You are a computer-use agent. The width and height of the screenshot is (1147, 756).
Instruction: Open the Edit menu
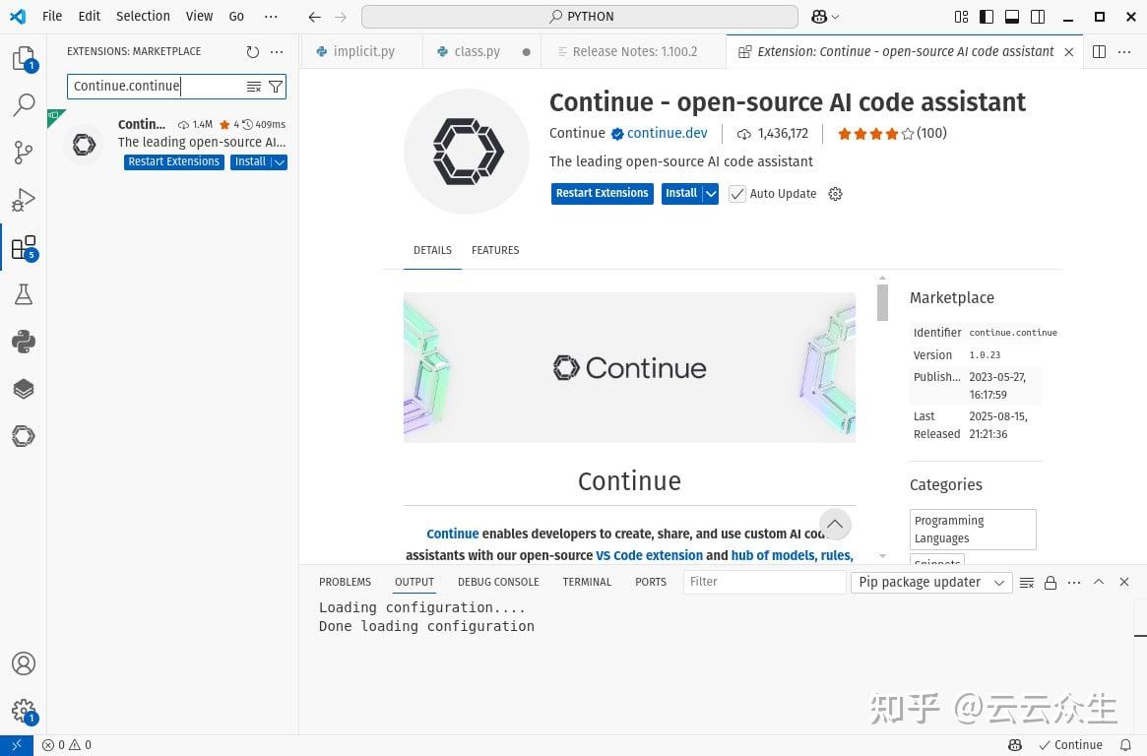pos(90,16)
